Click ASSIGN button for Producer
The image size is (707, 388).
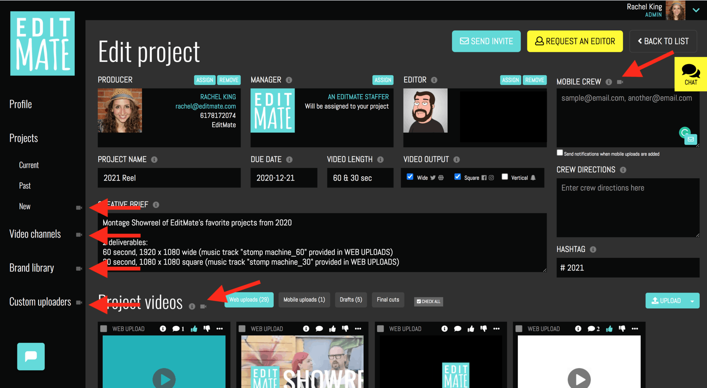pyautogui.click(x=205, y=80)
